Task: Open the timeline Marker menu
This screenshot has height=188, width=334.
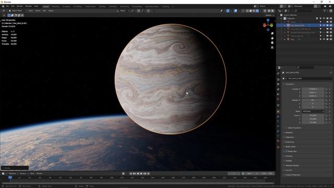Action: [40, 173]
